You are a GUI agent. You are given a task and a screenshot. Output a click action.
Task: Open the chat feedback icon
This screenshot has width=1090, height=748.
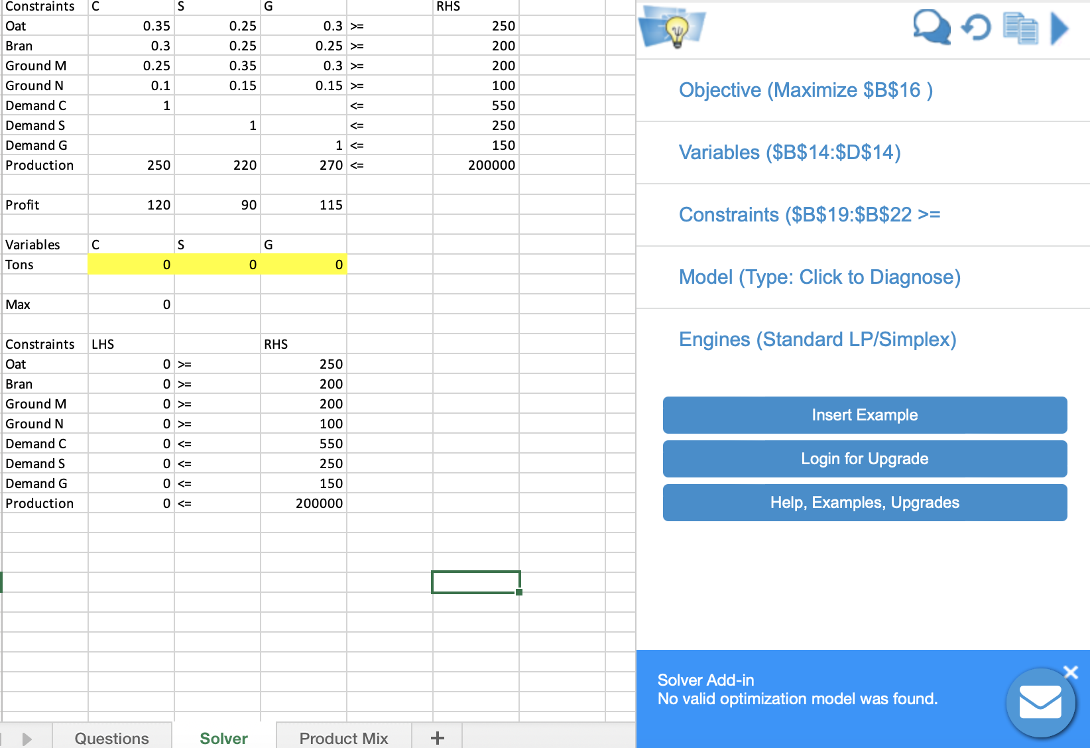point(931,28)
